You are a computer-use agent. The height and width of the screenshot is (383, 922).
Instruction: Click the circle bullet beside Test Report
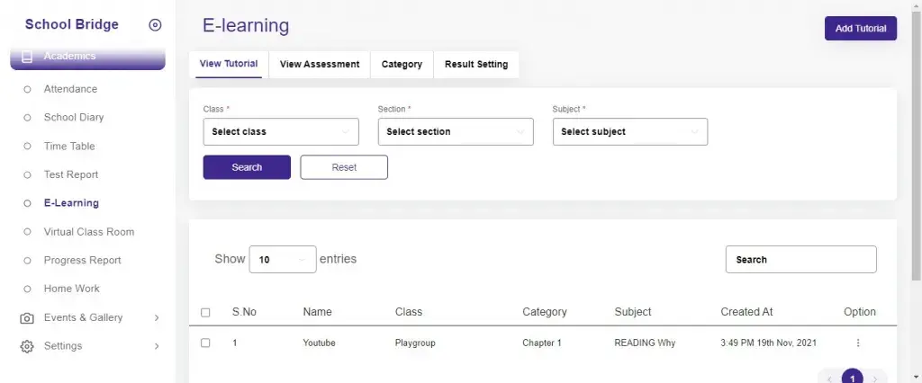26,175
